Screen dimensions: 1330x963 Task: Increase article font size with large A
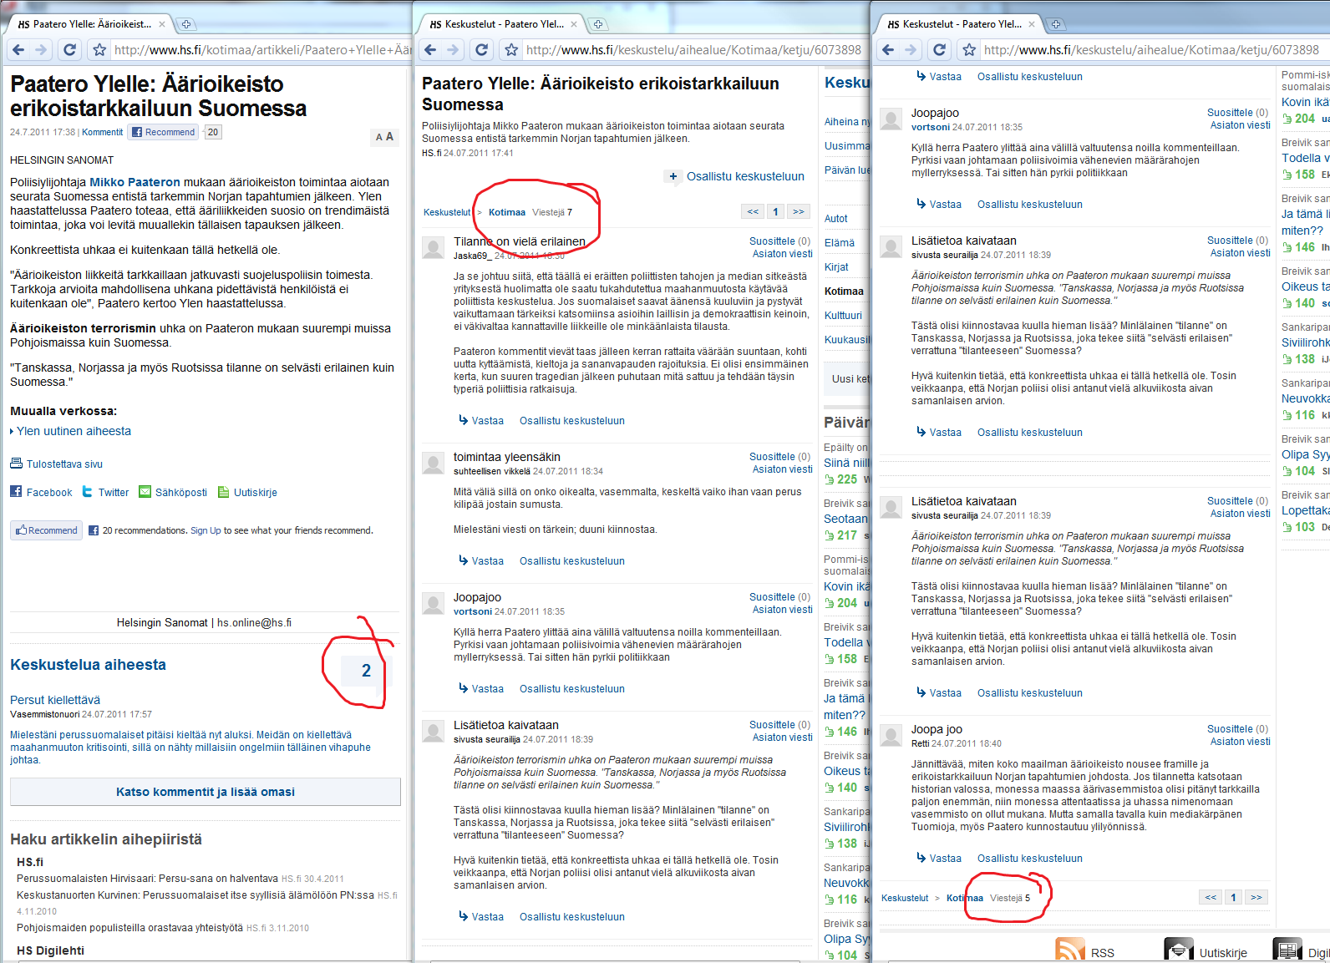(x=389, y=136)
